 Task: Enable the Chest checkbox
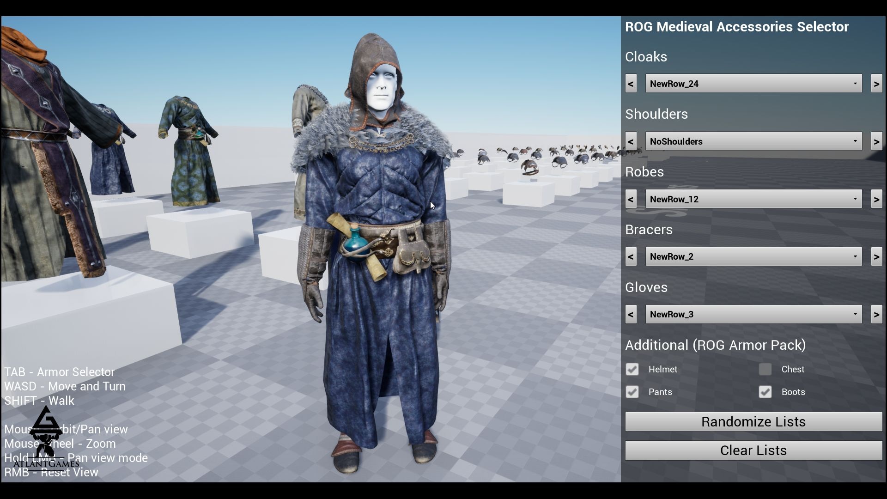(765, 369)
